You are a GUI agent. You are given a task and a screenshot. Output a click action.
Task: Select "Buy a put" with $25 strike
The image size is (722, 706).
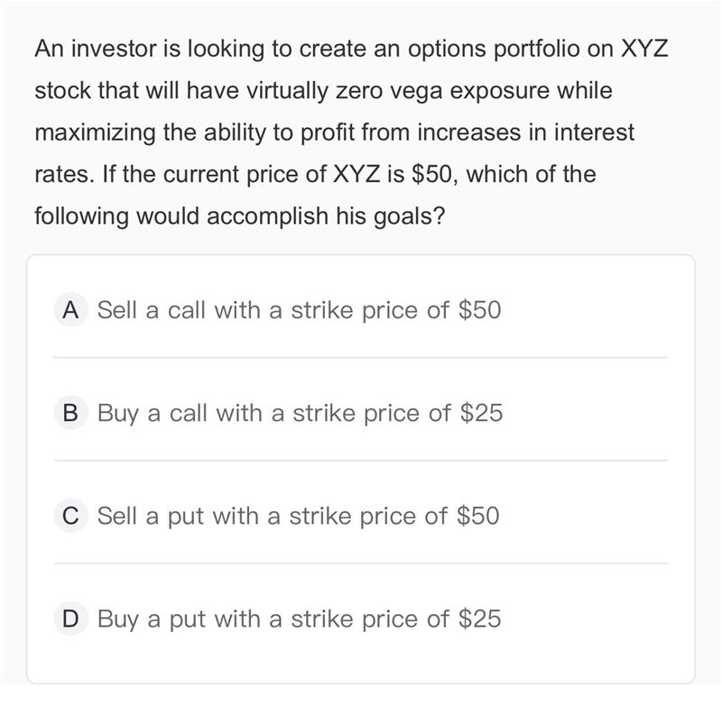tap(298, 619)
